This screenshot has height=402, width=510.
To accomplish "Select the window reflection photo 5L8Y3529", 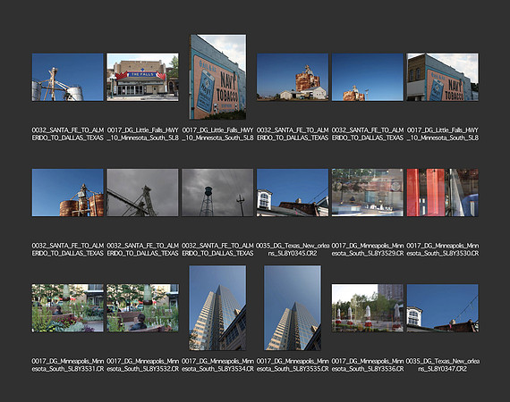I will pos(368,193).
